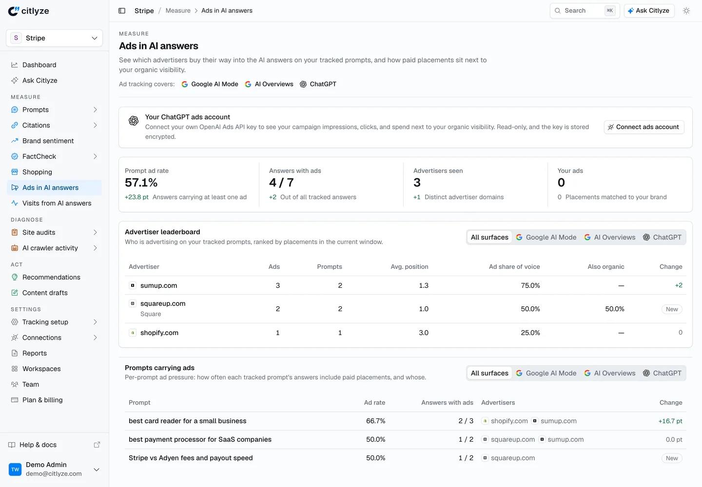
Task: Expand the Prompts submenu chevron
Action: click(95, 110)
